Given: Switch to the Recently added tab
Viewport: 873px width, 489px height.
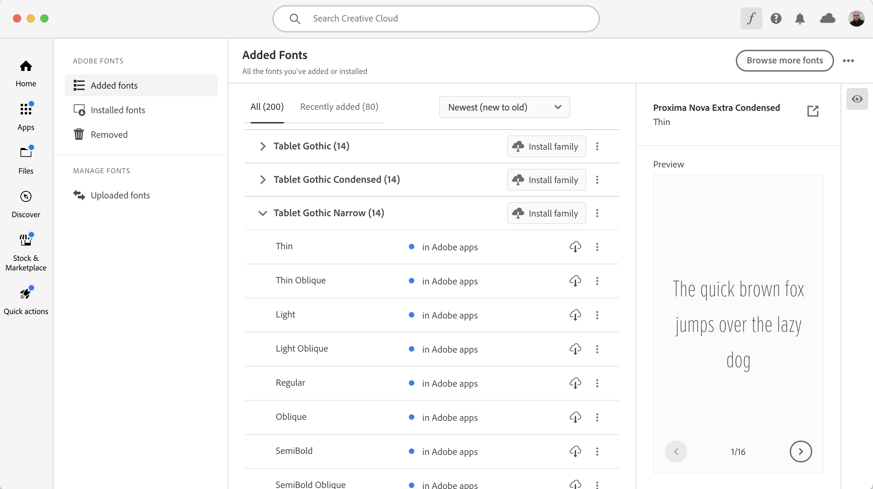Looking at the screenshot, I should pyautogui.click(x=339, y=107).
